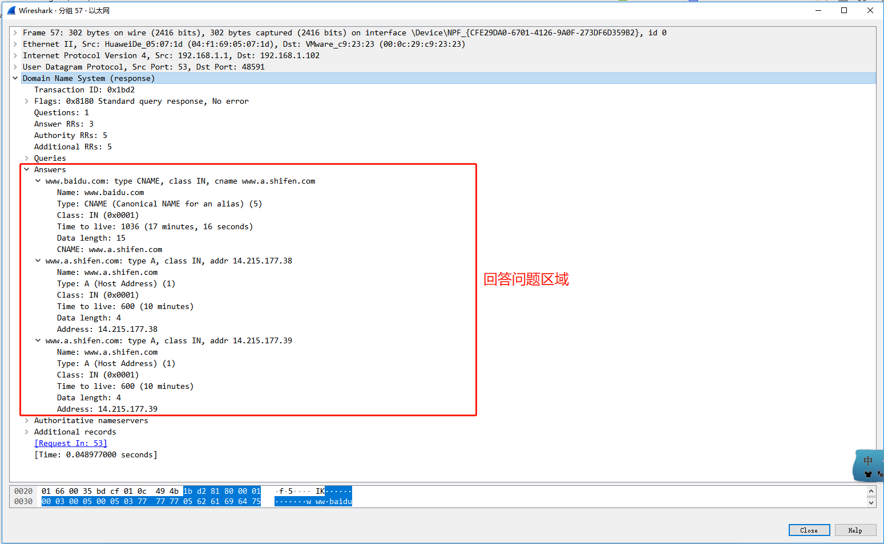Image resolution: width=884 pixels, height=544 pixels.
Task: Expand the Frame 57 row
Action: pos(15,33)
